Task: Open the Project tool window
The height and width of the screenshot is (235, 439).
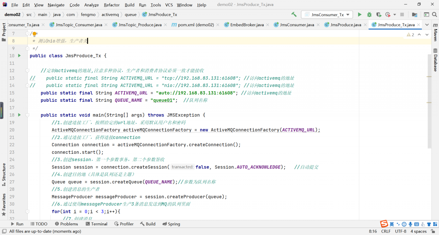Action: click(4, 32)
